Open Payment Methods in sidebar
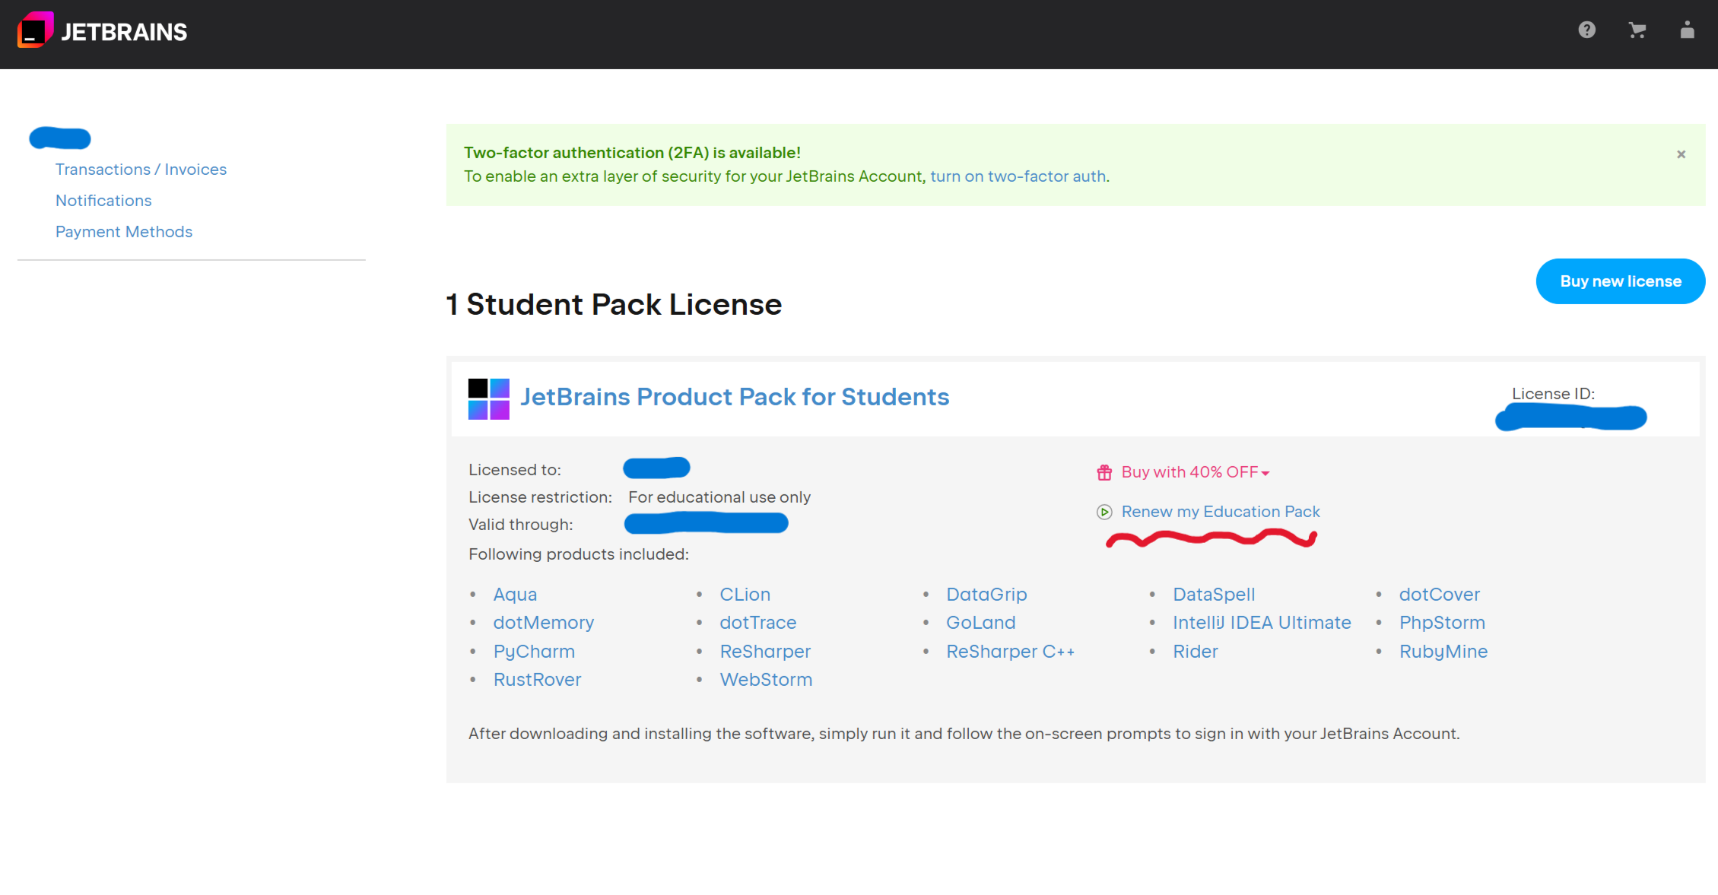This screenshot has height=895, width=1718. [124, 232]
